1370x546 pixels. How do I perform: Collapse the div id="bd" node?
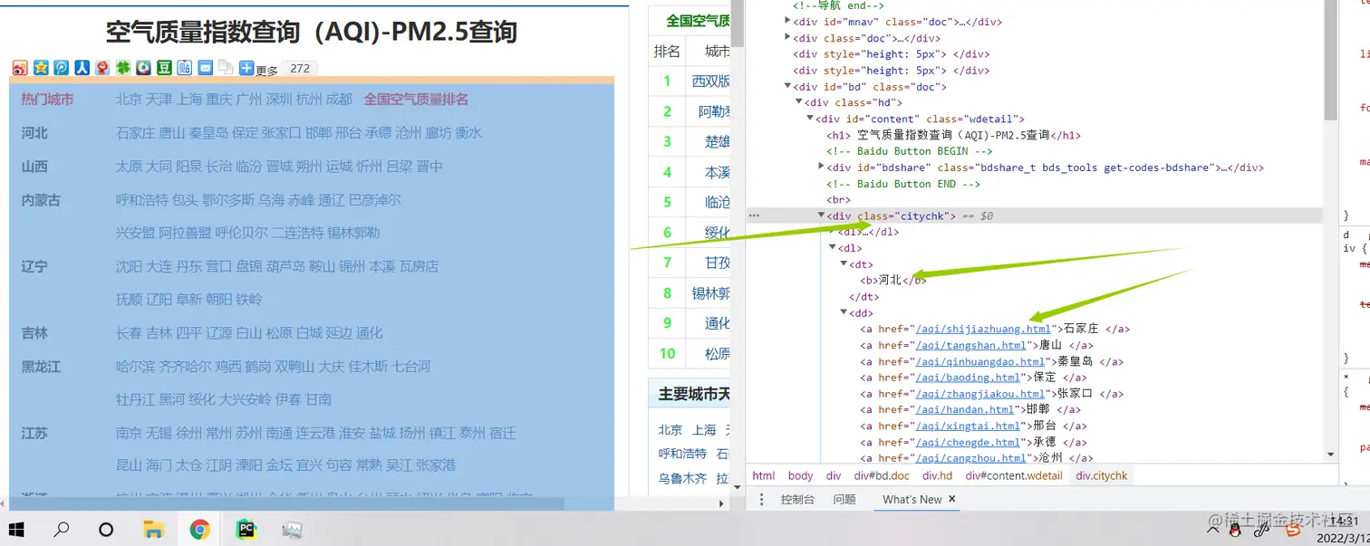pos(787,87)
